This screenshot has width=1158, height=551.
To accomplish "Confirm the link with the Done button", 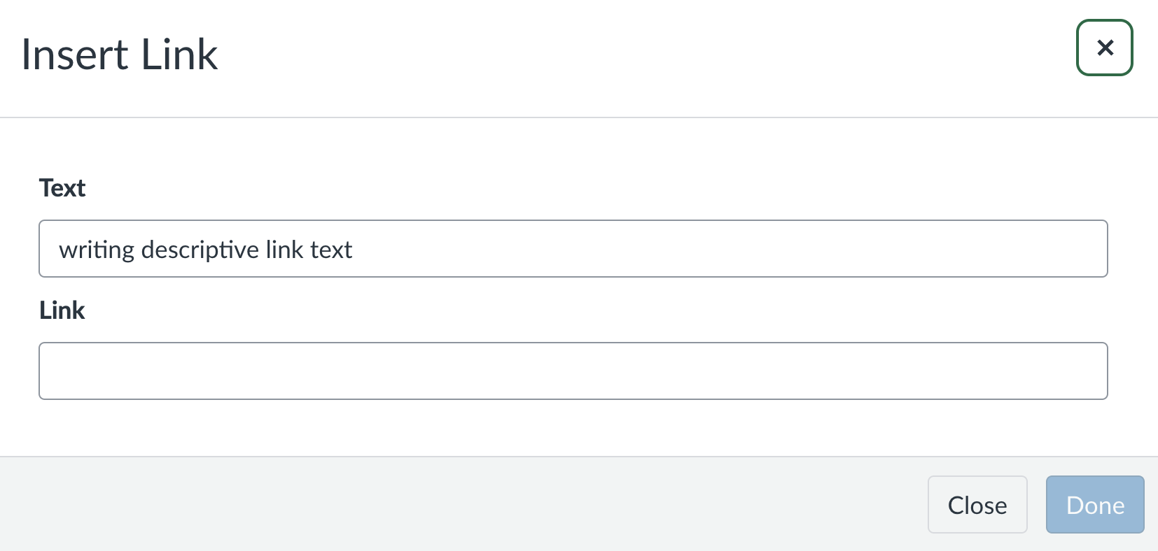I will (x=1094, y=505).
